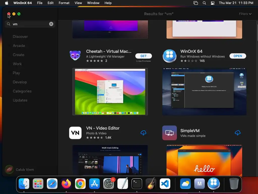
Task: Go to Arcade in sidebar
Action: click(19, 46)
